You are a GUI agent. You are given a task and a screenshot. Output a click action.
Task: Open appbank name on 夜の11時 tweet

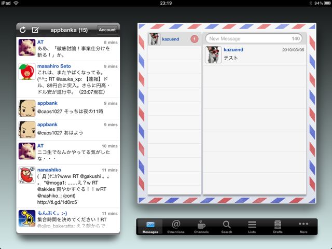tap(47, 103)
